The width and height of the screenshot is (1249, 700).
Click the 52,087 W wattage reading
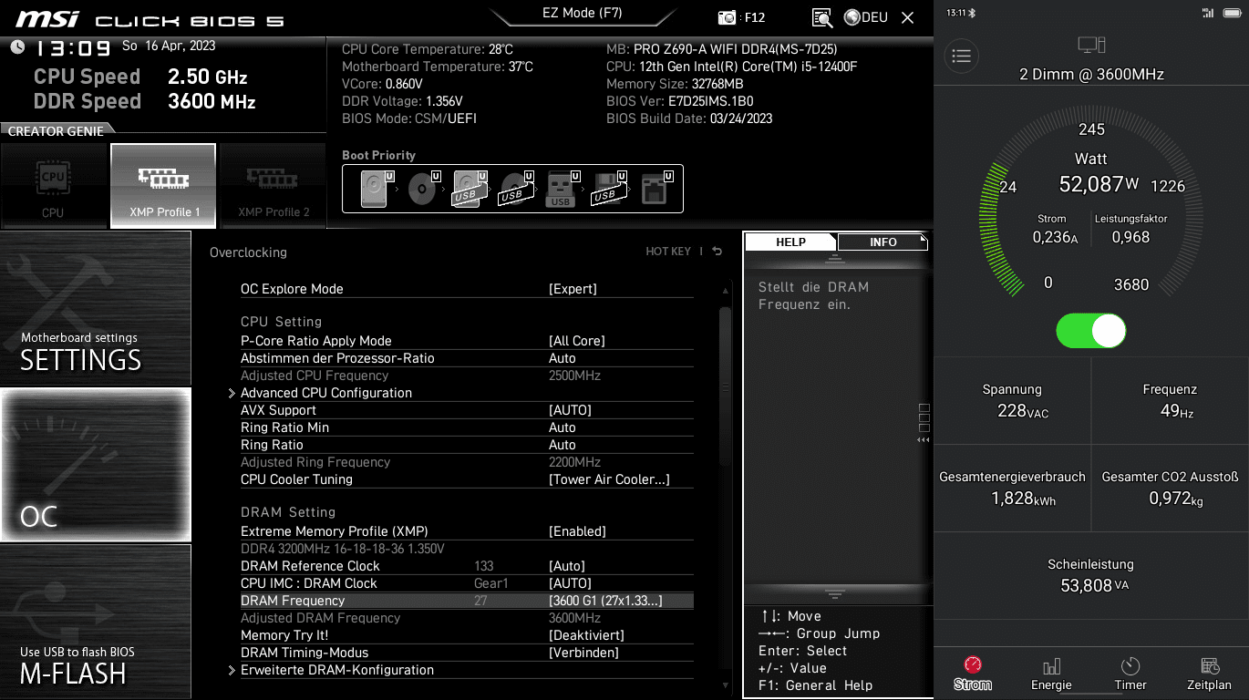1099,184
